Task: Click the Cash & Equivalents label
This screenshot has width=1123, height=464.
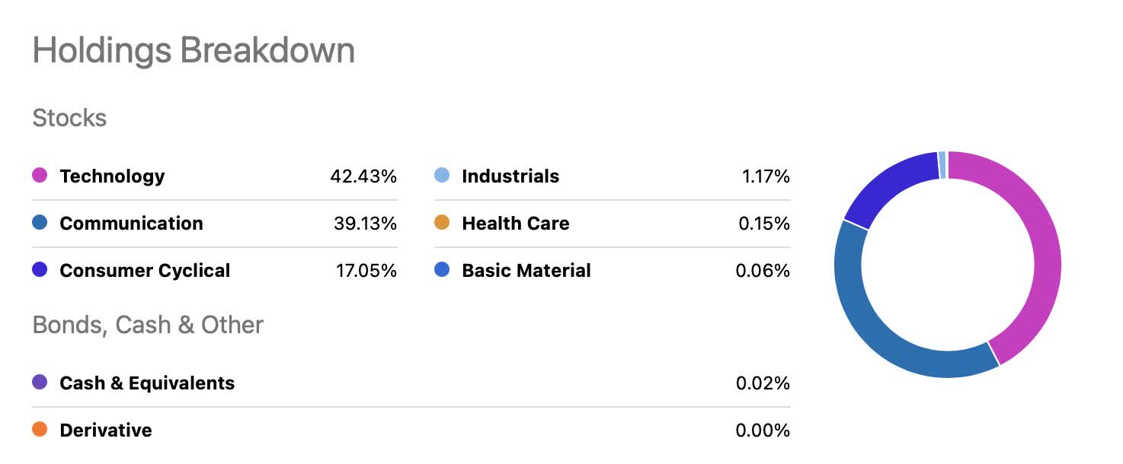Action: [147, 383]
